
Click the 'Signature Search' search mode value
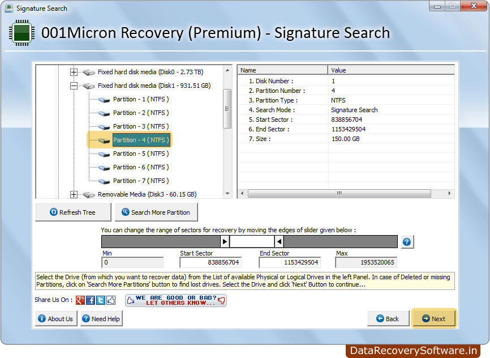(x=354, y=110)
